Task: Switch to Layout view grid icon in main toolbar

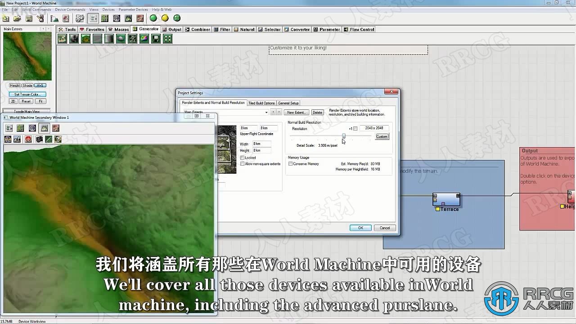Action: pyautogui.click(x=105, y=18)
